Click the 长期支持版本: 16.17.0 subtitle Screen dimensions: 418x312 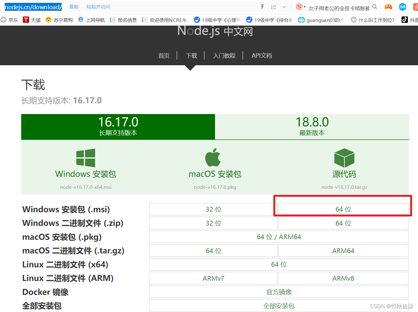pos(61,100)
